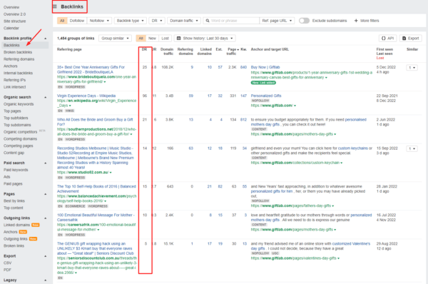Click the API braces icon
428x284 pixels.
click(383, 39)
